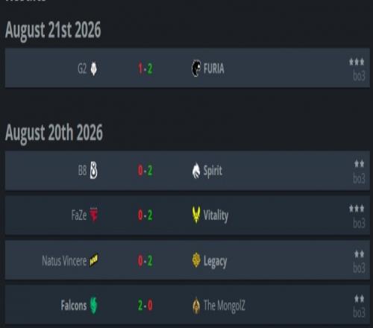
Task: Click the Falcons team name
Action: pyautogui.click(x=74, y=305)
